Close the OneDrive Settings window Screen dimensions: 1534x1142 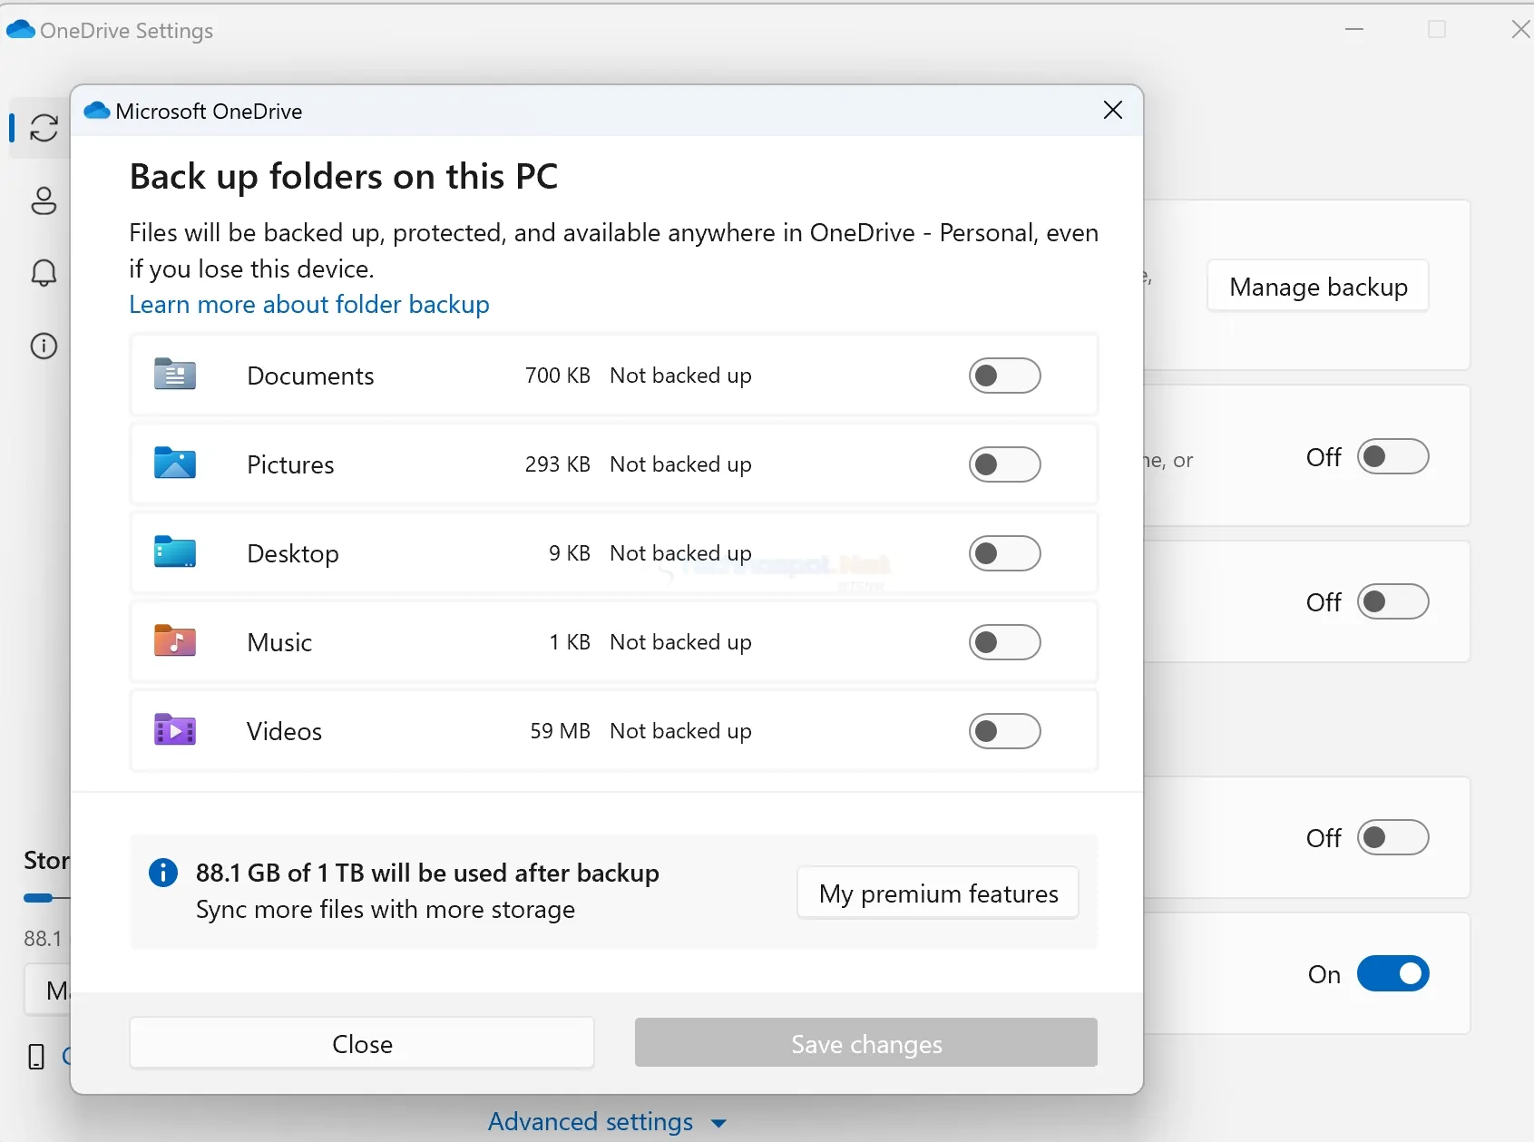1521,30
